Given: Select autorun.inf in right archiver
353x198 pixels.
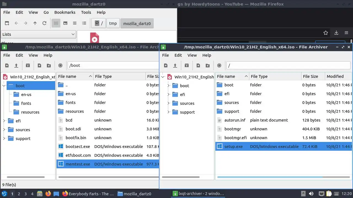Looking at the screenshot, I should 284,120.
